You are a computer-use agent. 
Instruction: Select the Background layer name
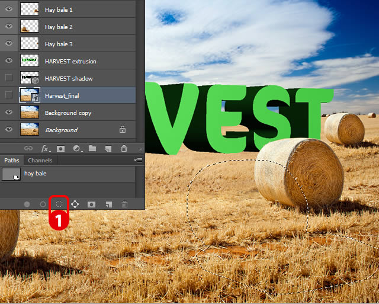pos(62,130)
